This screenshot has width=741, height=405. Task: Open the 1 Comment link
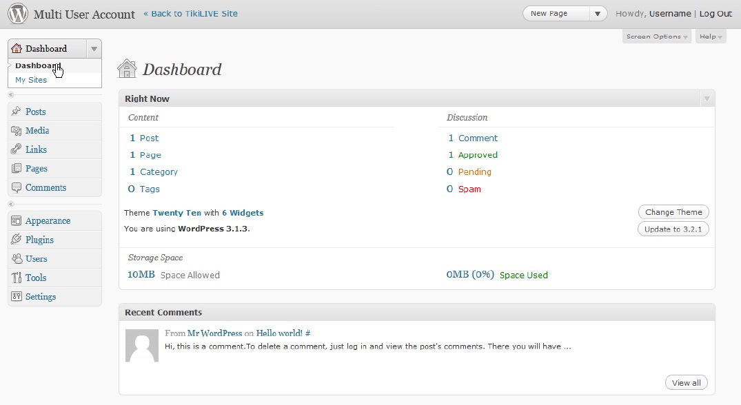click(x=473, y=138)
